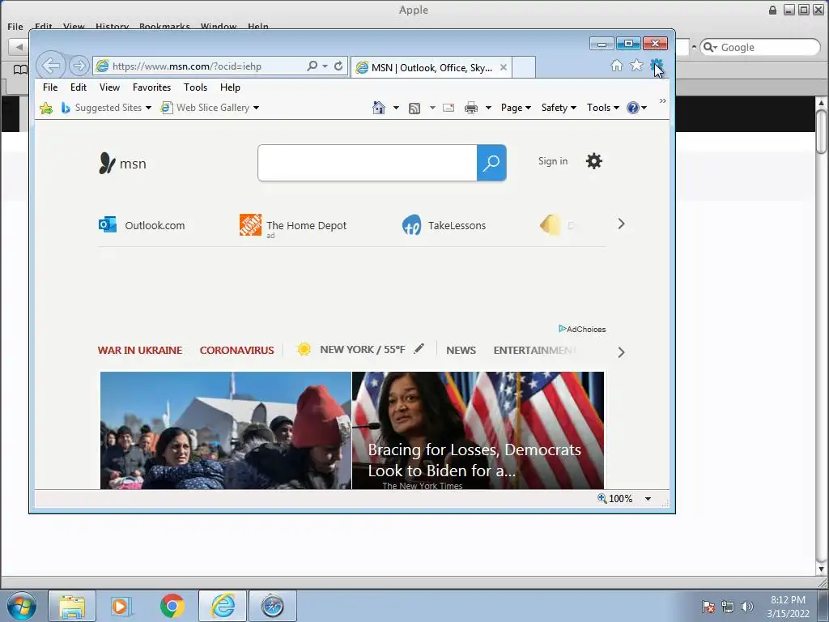This screenshot has width=829, height=622.
Task: Open Windows Media Player from taskbar
Action: [120, 606]
